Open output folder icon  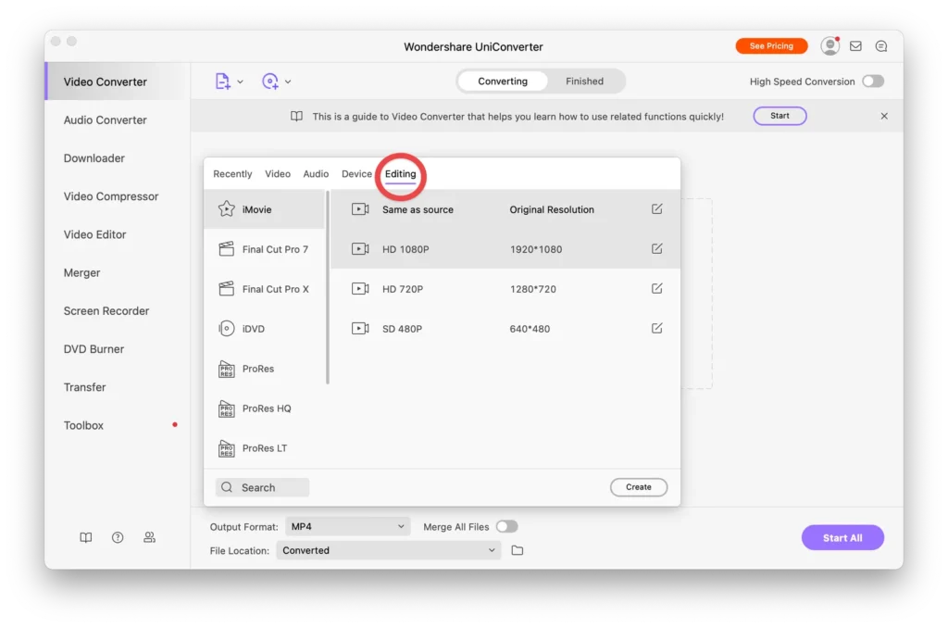[517, 550]
